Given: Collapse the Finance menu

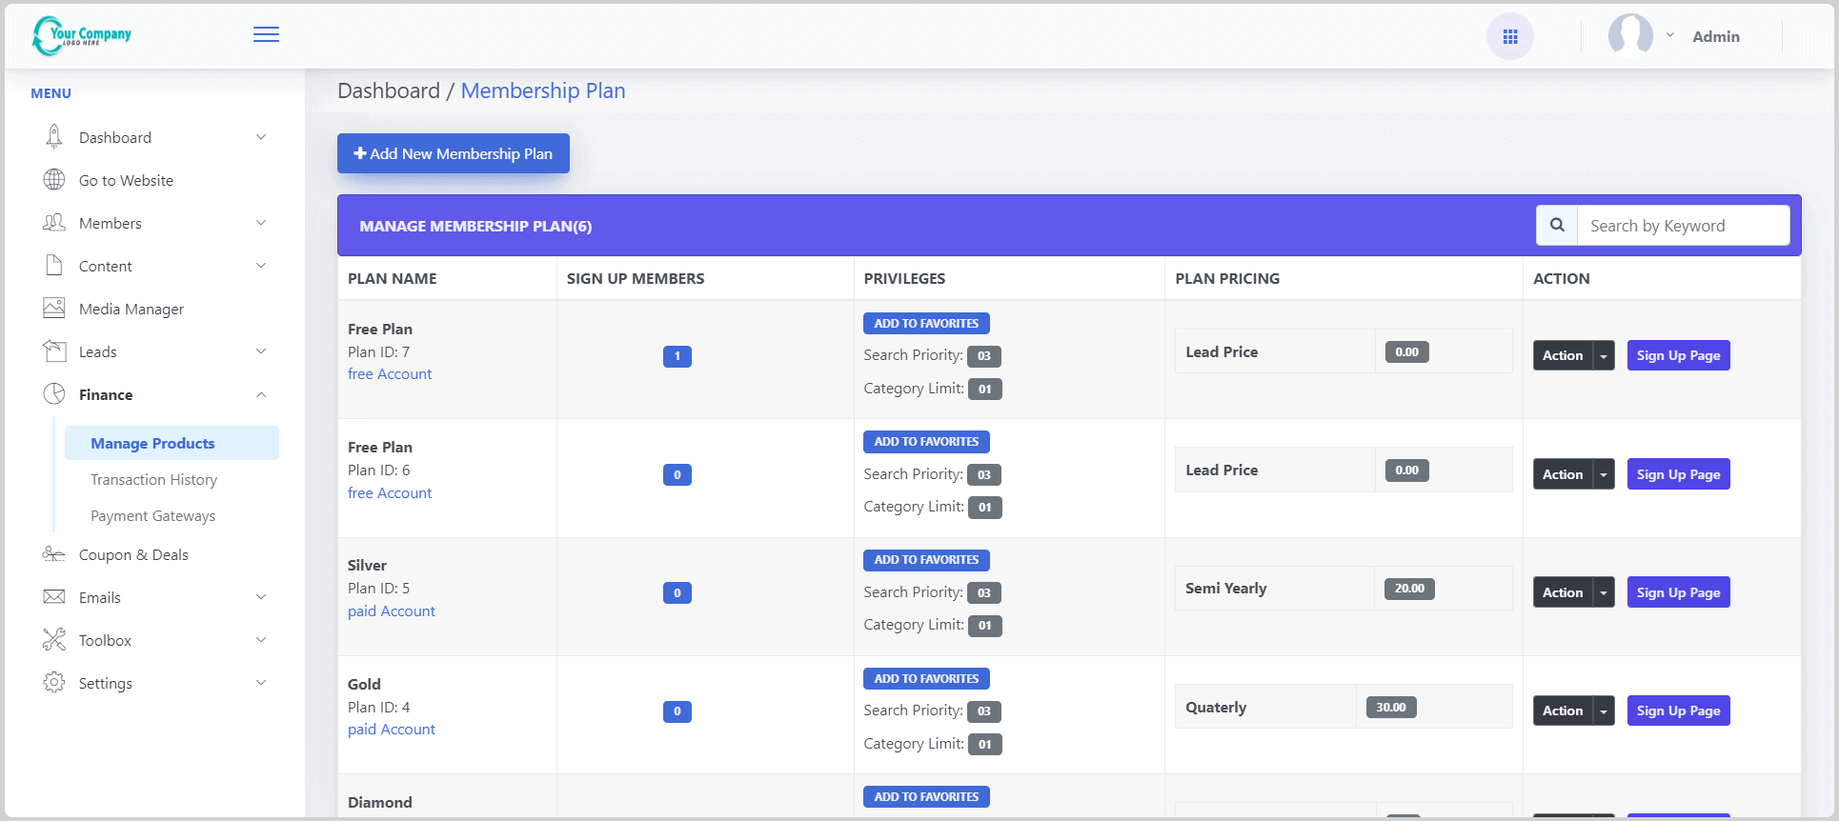Looking at the screenshot, I should coord(260,394).
